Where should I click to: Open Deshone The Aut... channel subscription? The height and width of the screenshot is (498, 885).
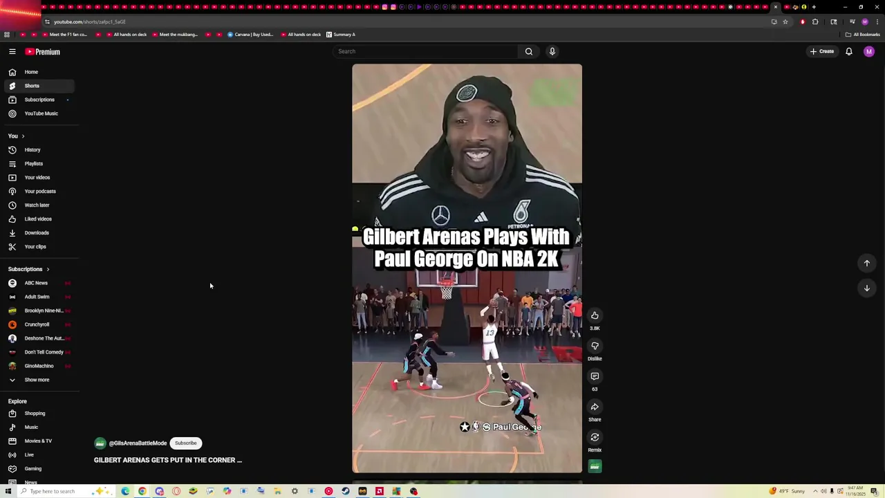pyautogui.click(x=39, y=338)
